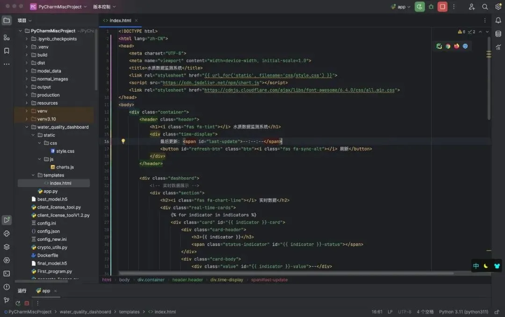
Task: Click div.container breadcrumb
Action: [x=151, y=280]
